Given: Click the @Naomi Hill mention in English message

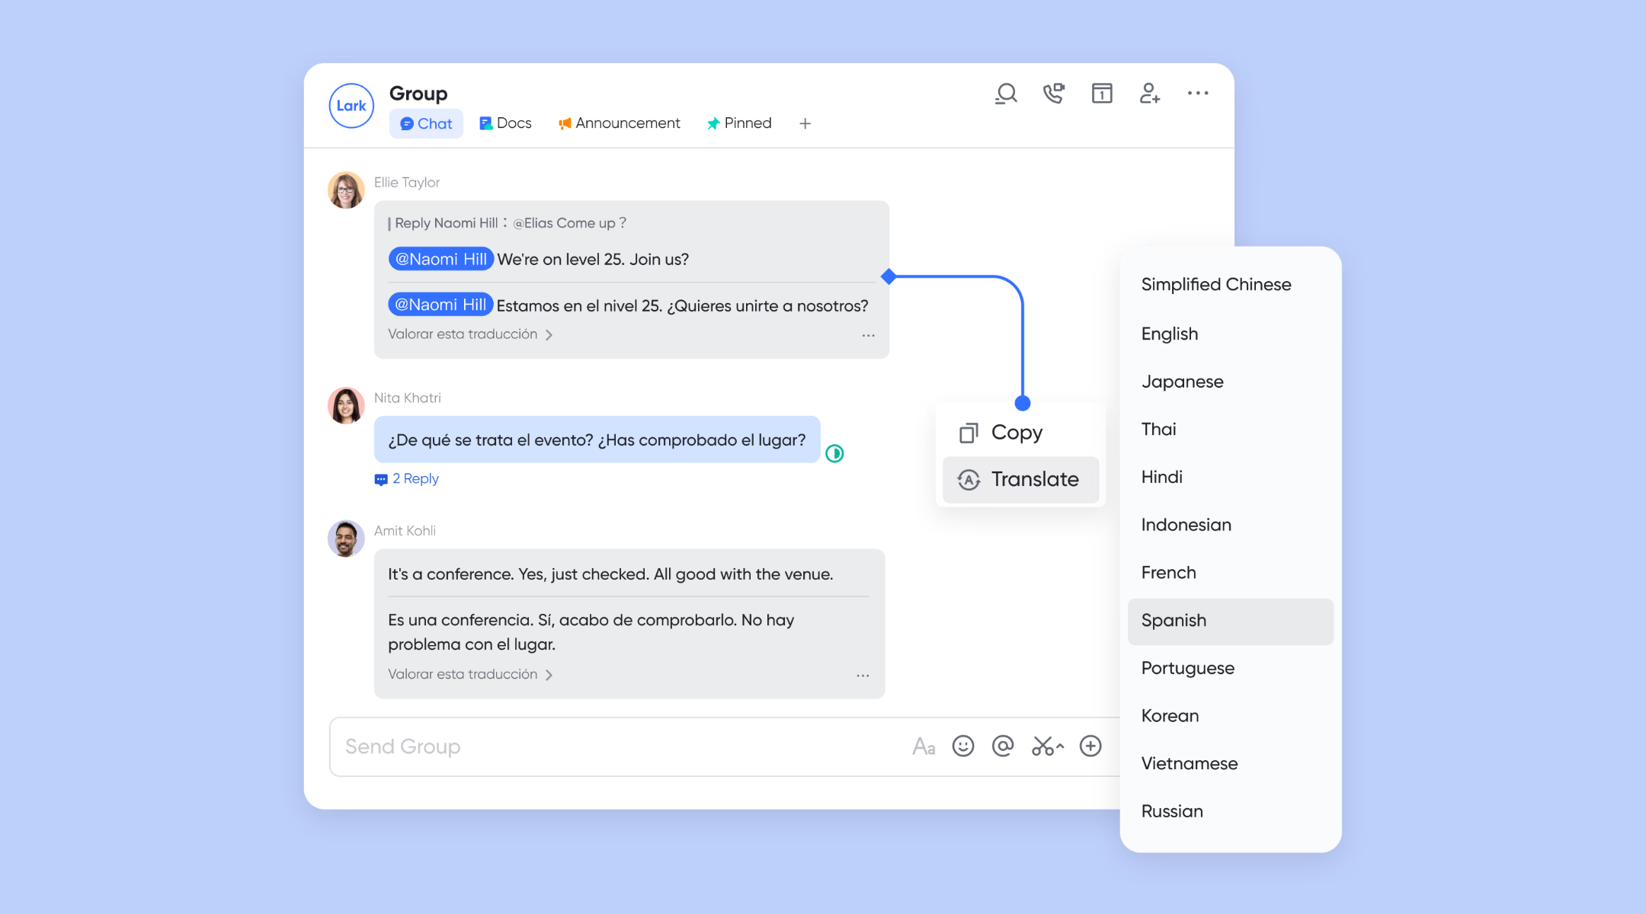Looking at the screenshot, I should 441,259.
